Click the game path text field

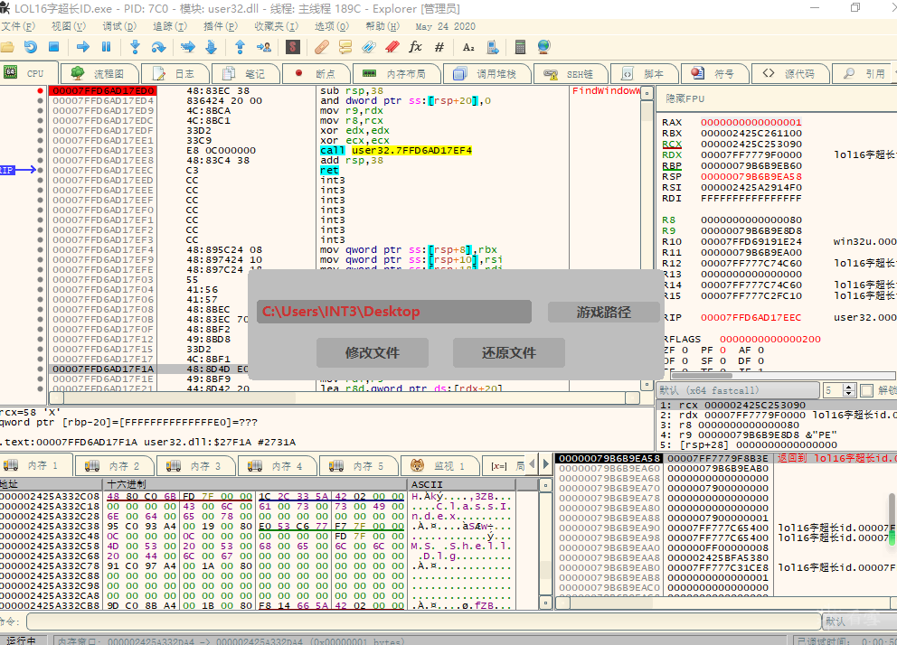393,312
